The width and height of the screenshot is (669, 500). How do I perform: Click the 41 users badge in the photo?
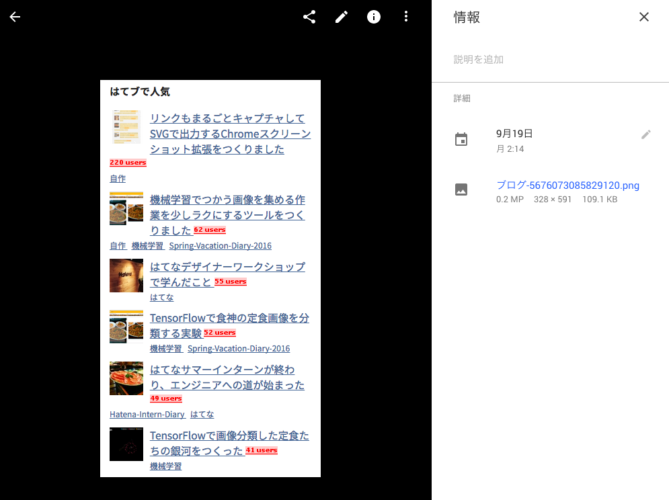[262, 450]
